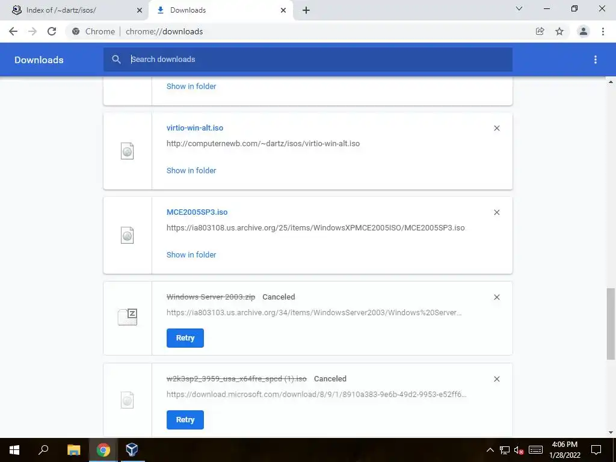Share this page via the share icon

point(540,31)
